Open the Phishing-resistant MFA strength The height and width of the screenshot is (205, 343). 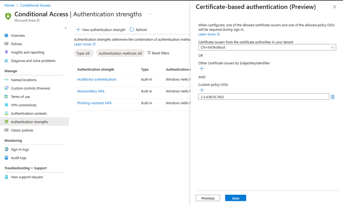(94, 103)
